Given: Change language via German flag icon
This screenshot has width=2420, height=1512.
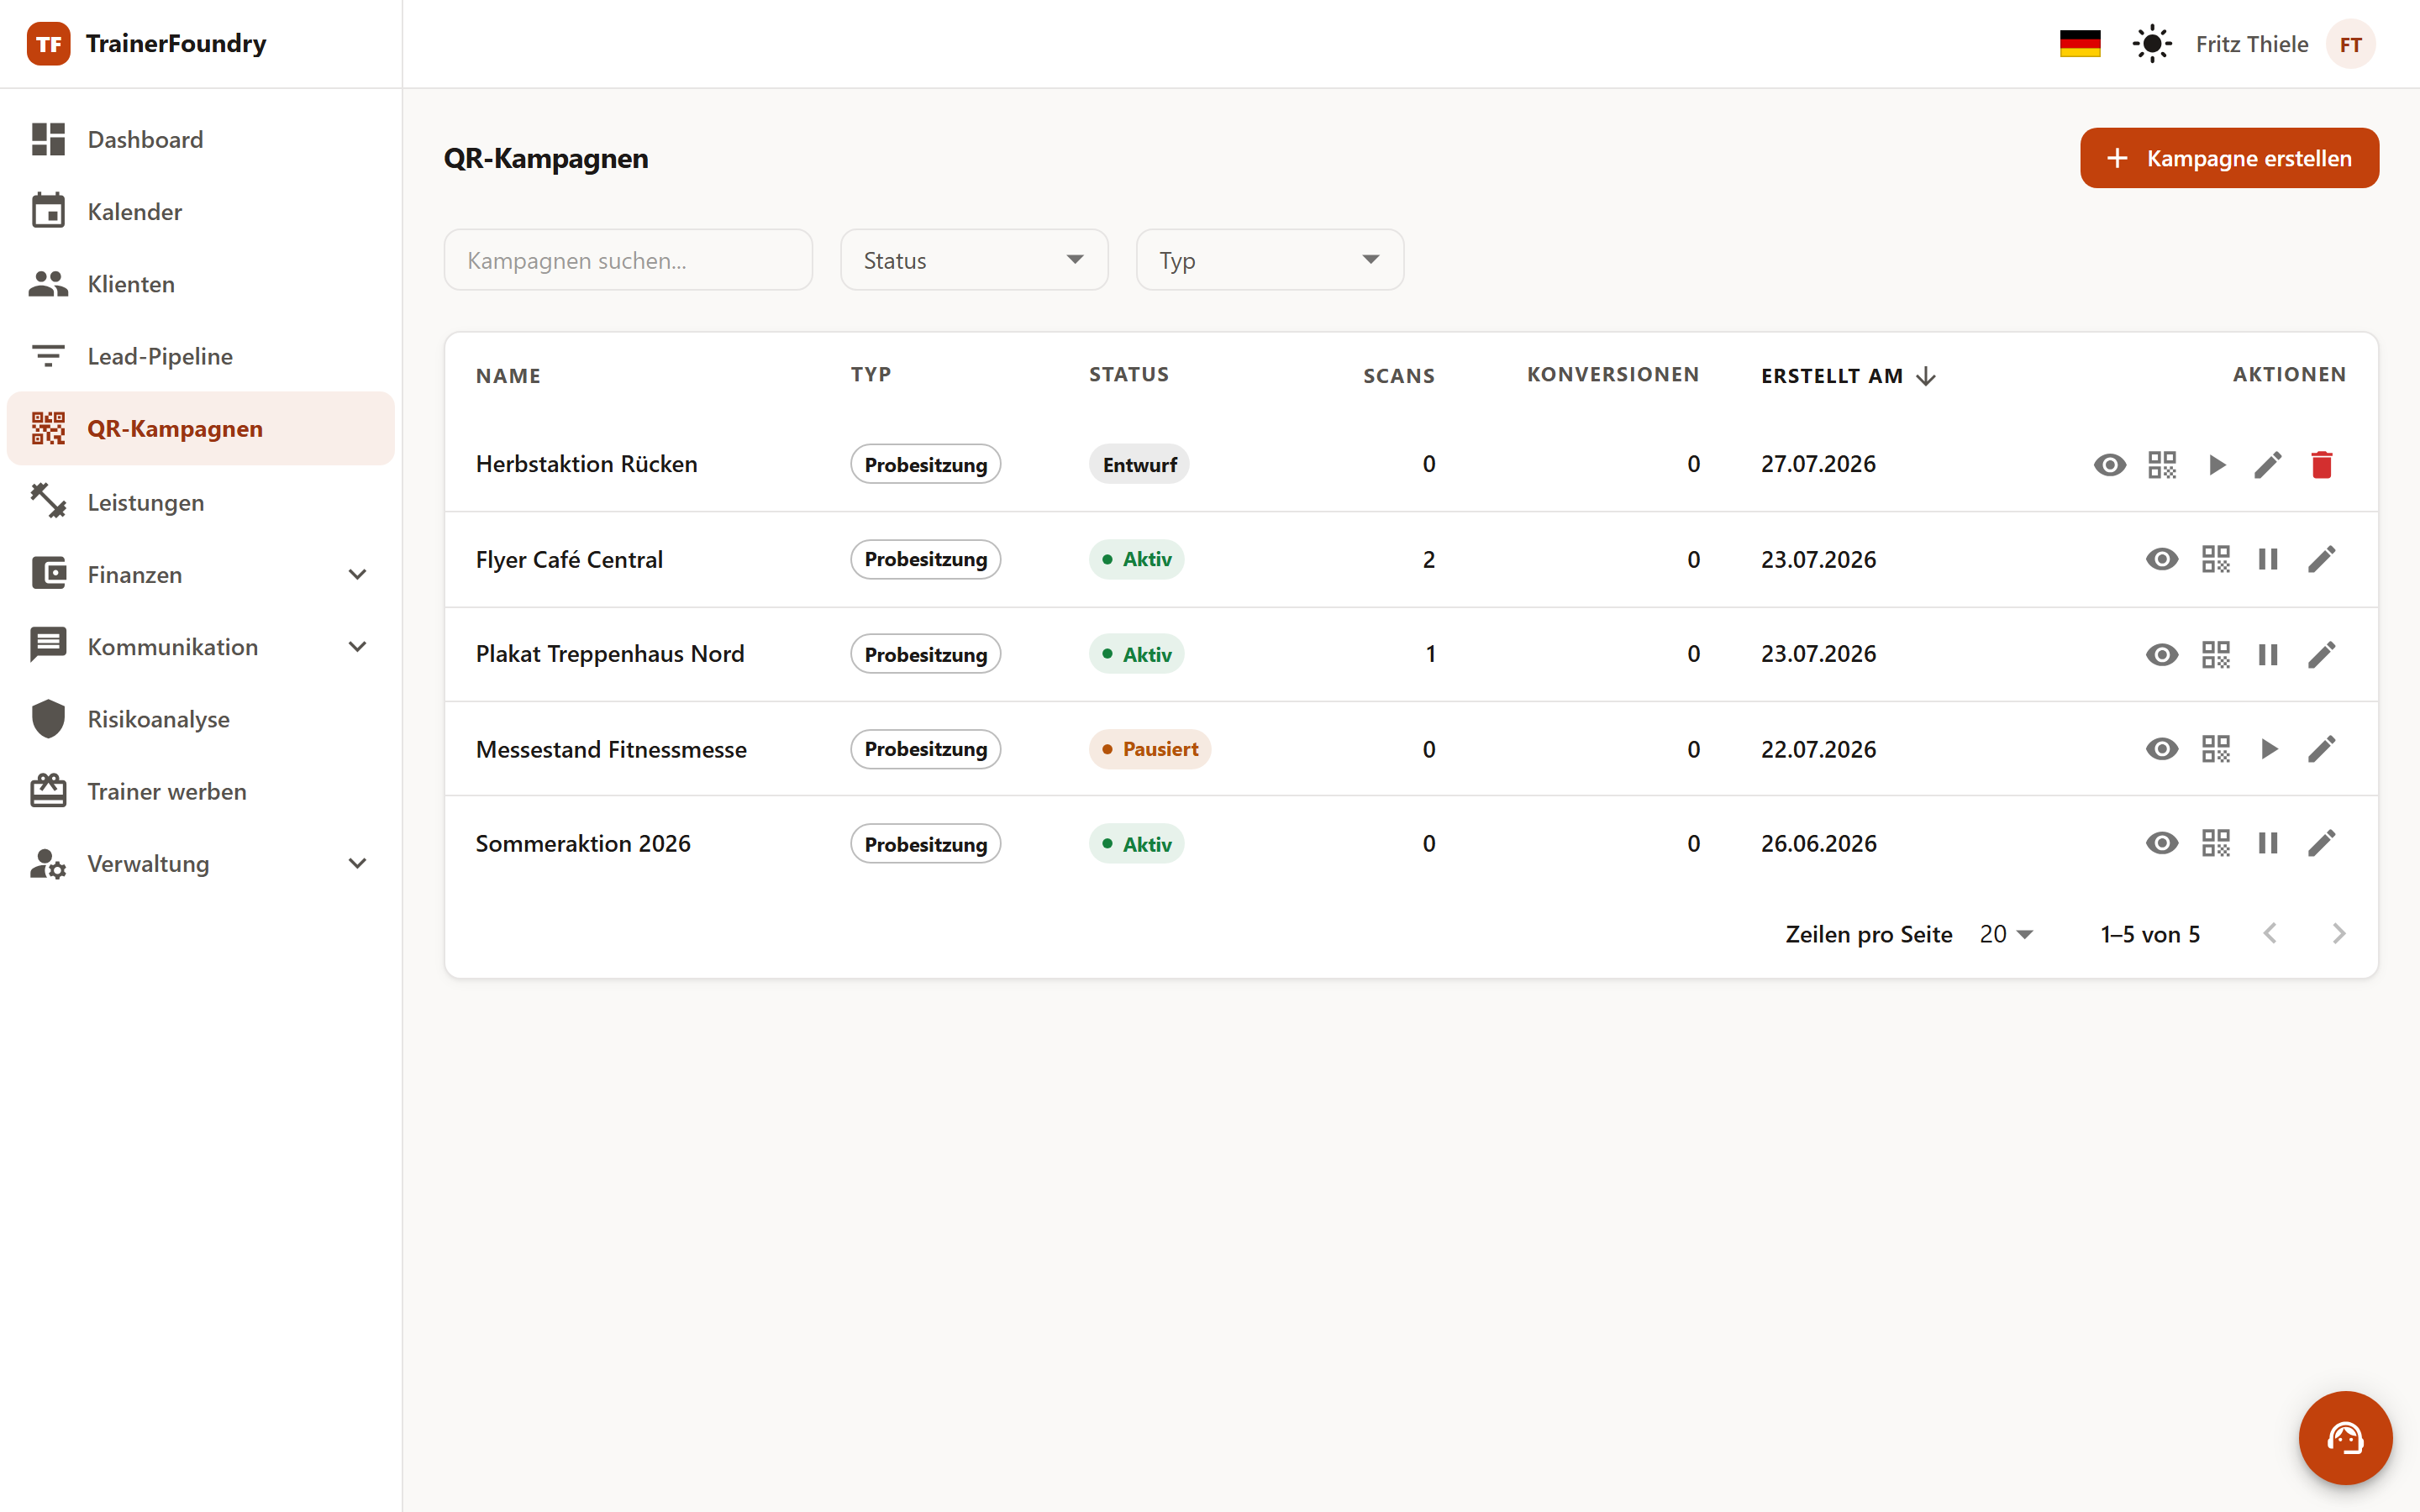Looking at the screenshot, I should pos(2080,44).
